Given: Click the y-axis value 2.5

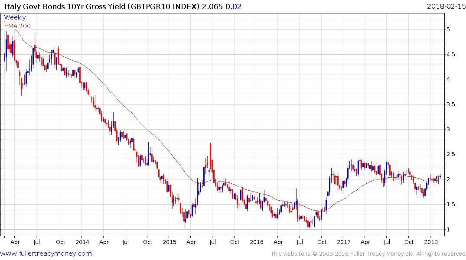Looking at the screenshot, I should coord(450,154).
